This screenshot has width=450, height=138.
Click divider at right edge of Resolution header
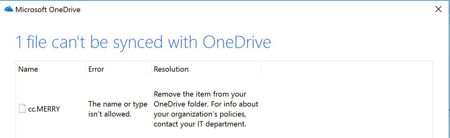point(261,69)
